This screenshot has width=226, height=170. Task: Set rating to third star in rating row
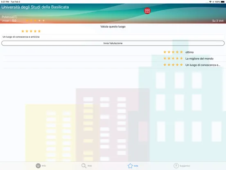(31, 31)
